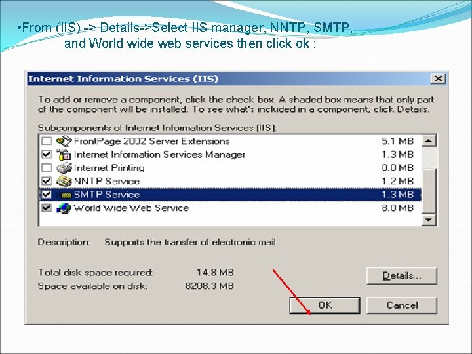Select the Internet Information Services Manager row text
Screen dimensions: 472x354
coord(159,155)
